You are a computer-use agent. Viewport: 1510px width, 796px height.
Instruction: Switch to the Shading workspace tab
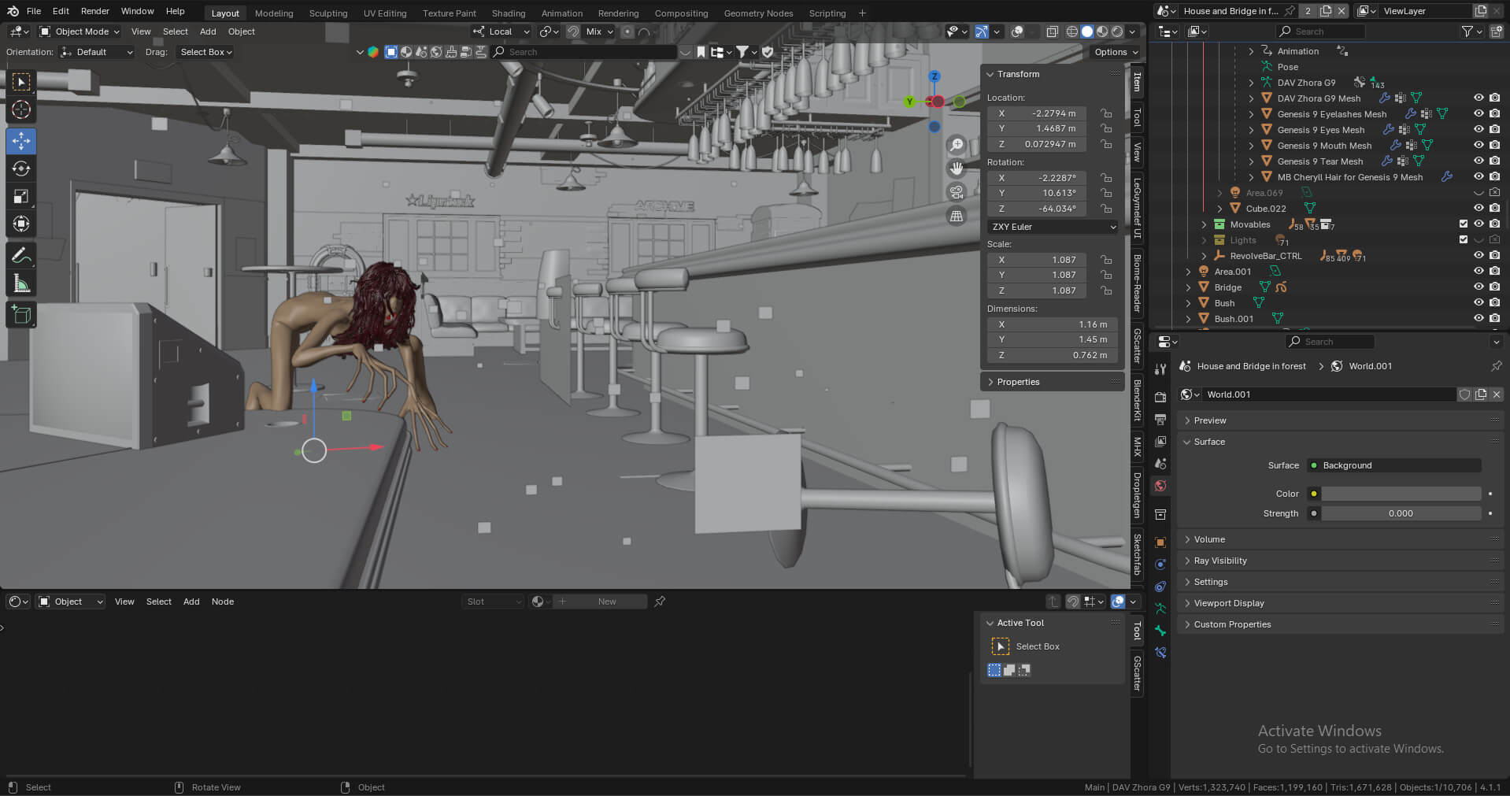click(509, 13)
